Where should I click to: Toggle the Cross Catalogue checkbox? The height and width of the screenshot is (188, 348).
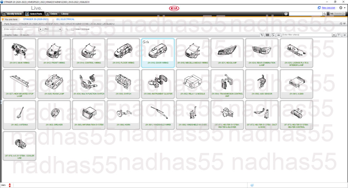click(73, 29)
